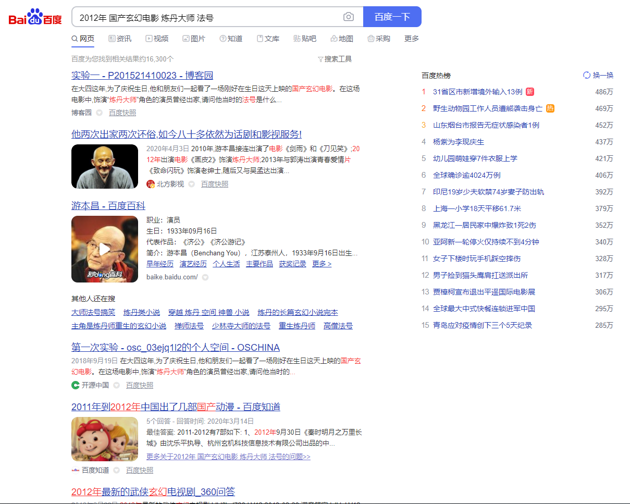
Task: Open search tools filter 搜索工具
Action: 335,59
